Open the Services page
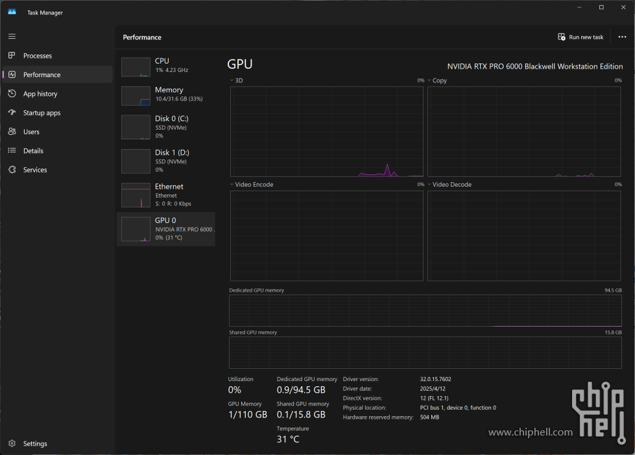This screenshot has width=635, height=455. [x=58, y=170]
